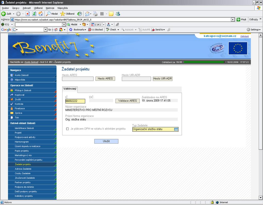This screenshot has height=205, width=263.
Task: Click the Uložit button
Action: [x=106, y=141]
